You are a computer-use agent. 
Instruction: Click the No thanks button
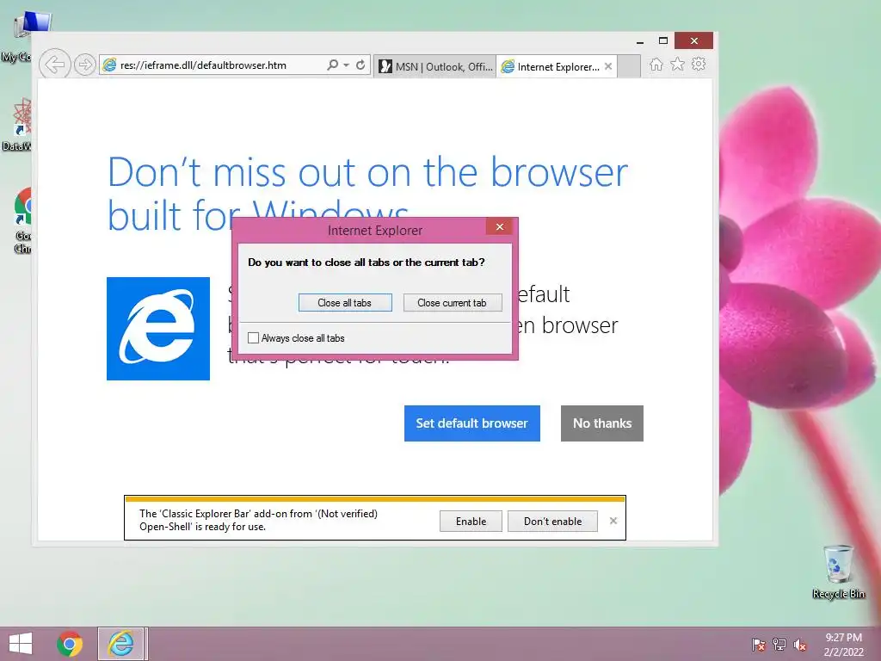pos(601,423)
